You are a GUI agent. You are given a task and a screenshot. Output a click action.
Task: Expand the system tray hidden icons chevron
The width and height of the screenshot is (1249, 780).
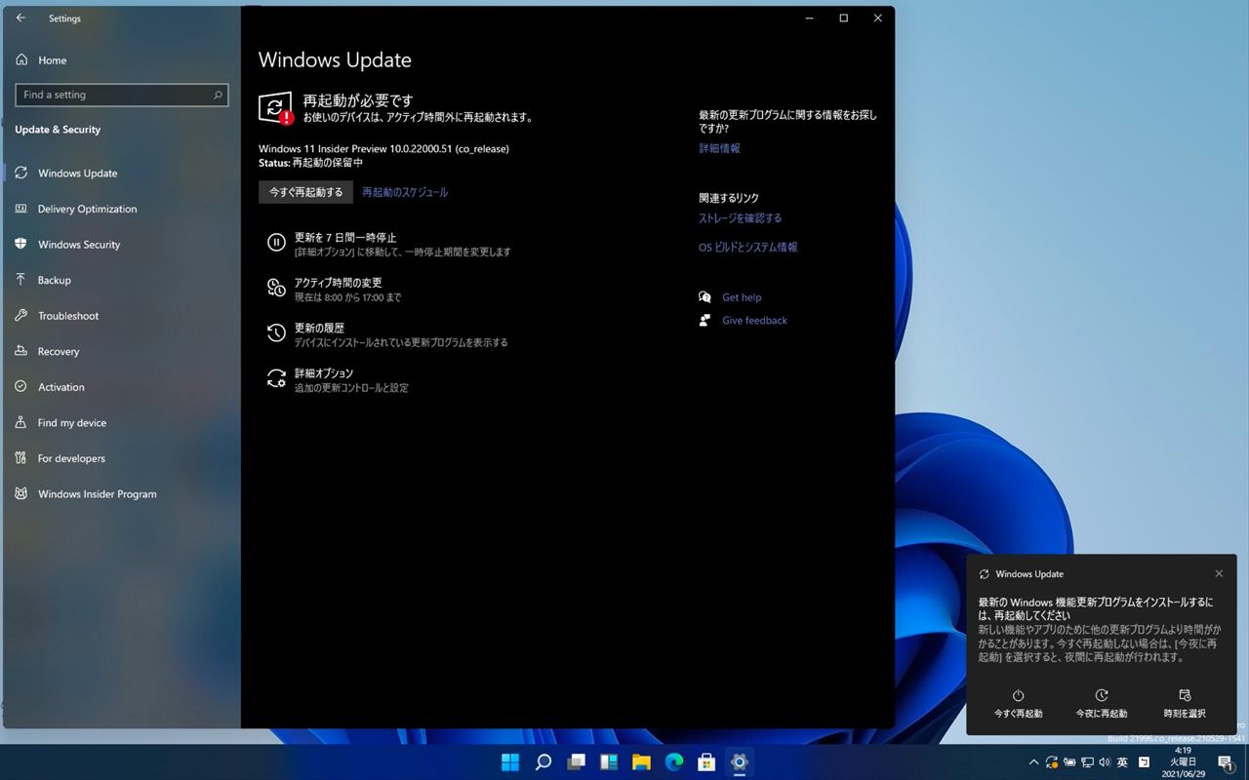pyautogui.click(x=1033, y=762)
